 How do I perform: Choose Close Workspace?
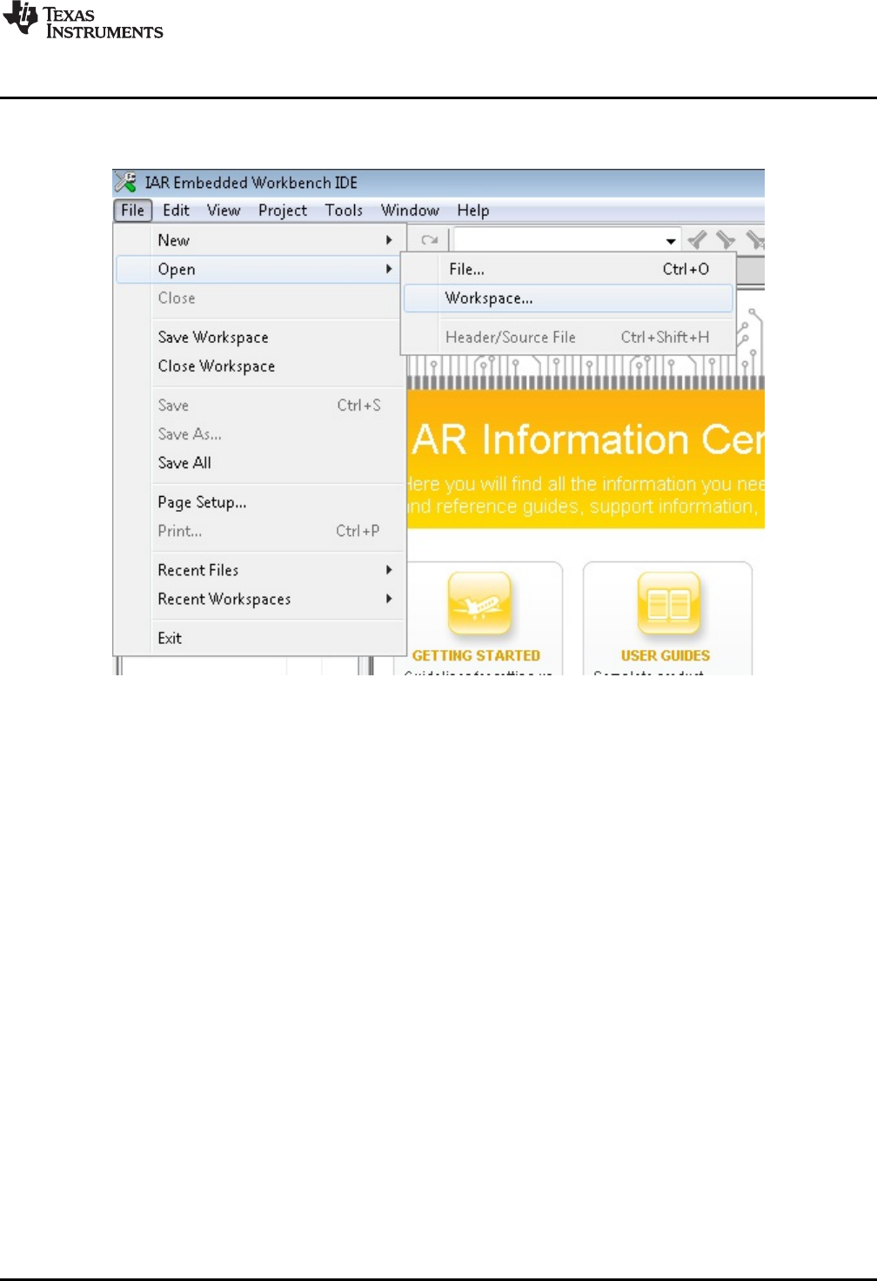259,366
